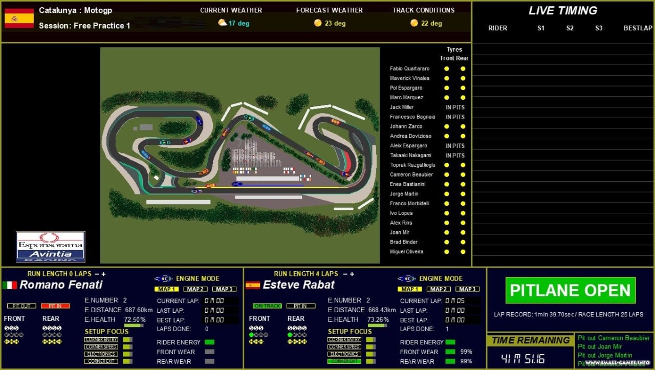This screenshot has height=370, width=655.
Task: Click Esteve Rabat's engine health bar
Action: [377, 325]
